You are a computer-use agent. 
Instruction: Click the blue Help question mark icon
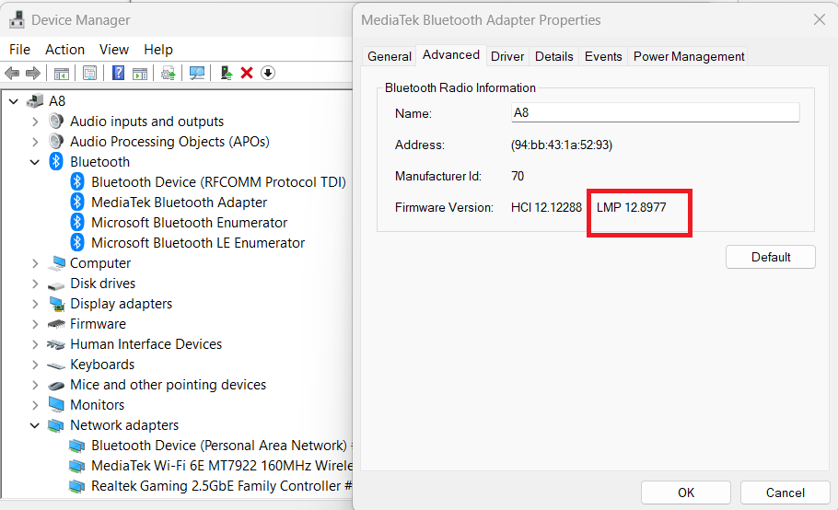click(x=118, y=74)
